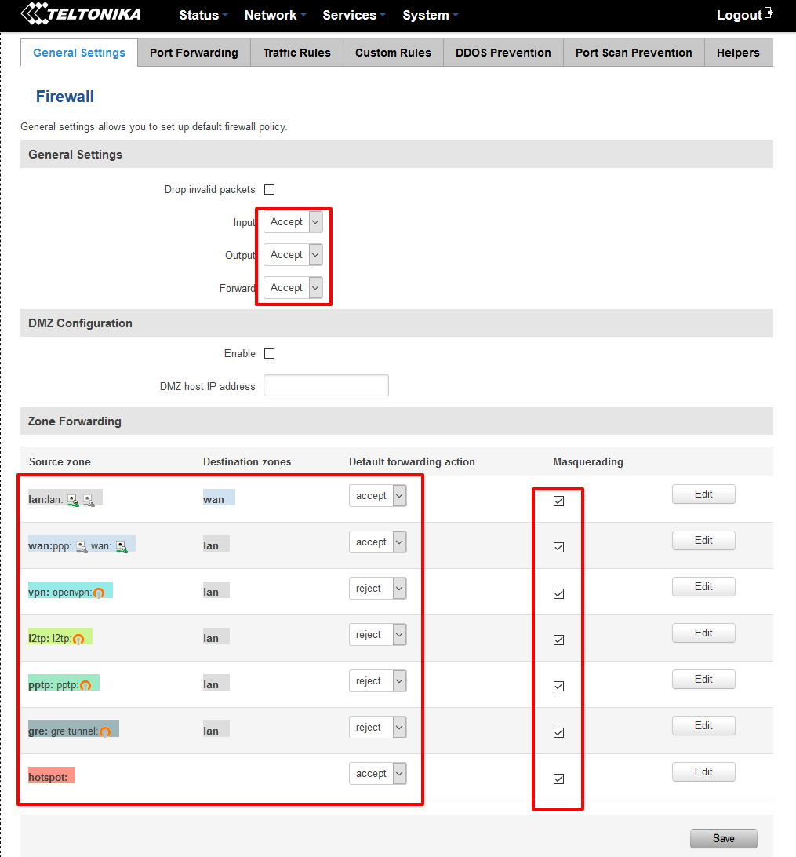Click the logout door icon
The image size is (796, 857).
pyautogui.click(x=769, y=13)
